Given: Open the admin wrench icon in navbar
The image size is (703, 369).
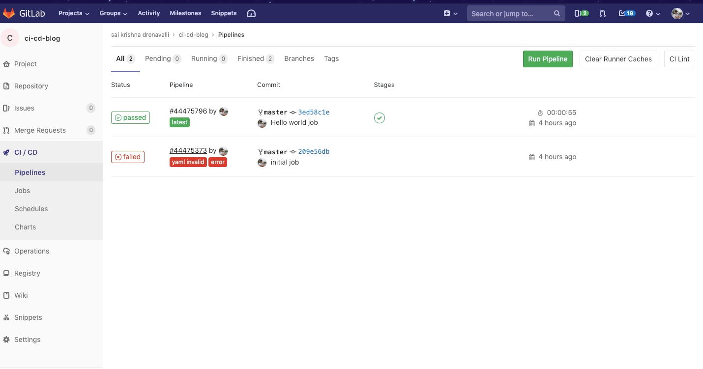Looking at the screenshot, I should coord(251,13).
